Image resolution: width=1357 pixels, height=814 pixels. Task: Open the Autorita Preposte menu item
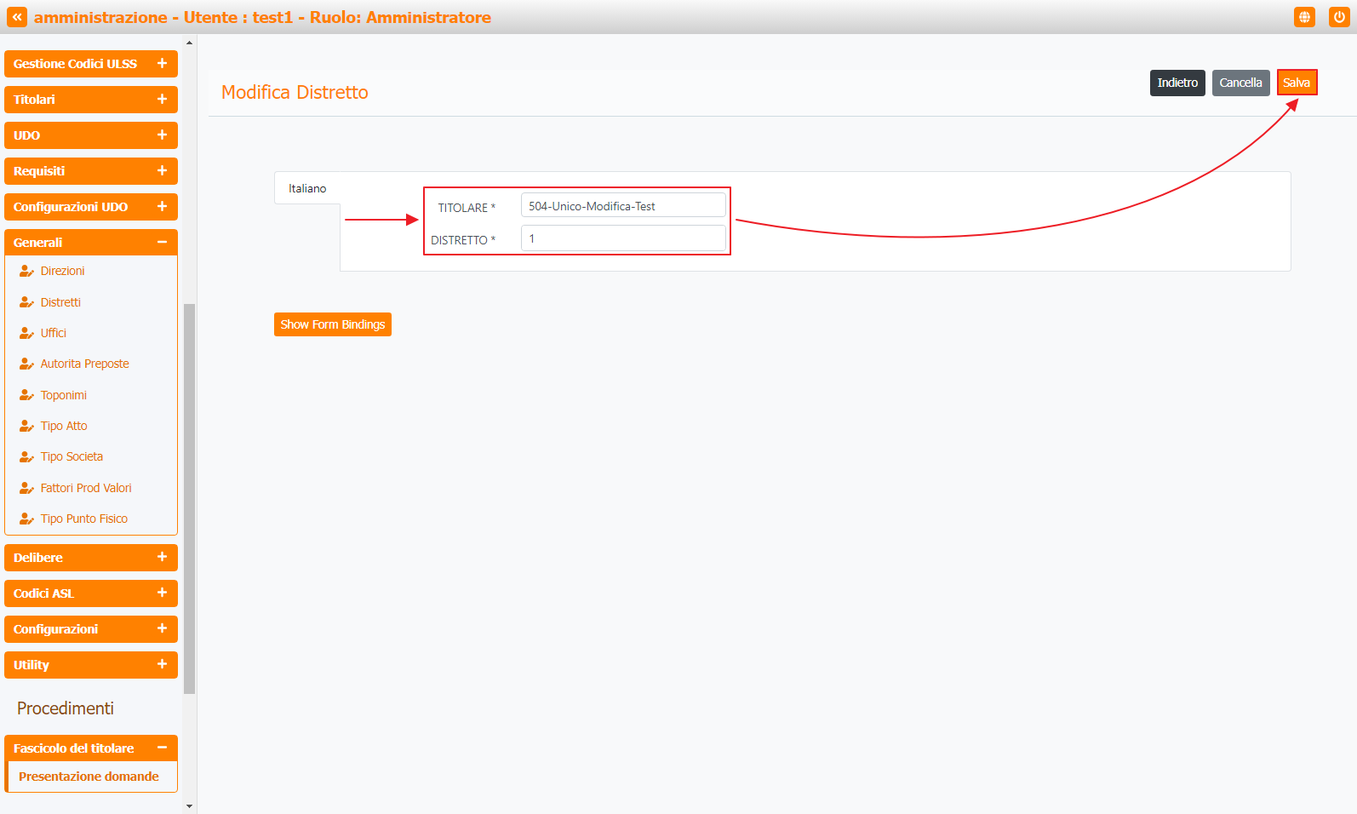(x=84, y=364)
